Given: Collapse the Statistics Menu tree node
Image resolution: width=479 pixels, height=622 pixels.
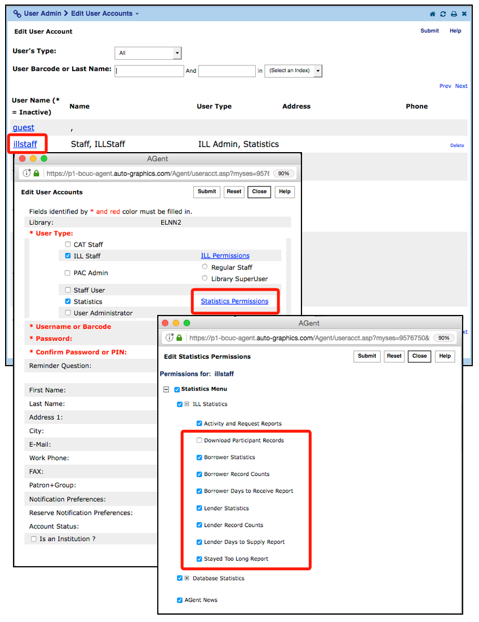Looking at the screenshot, I should click(166, 389).
